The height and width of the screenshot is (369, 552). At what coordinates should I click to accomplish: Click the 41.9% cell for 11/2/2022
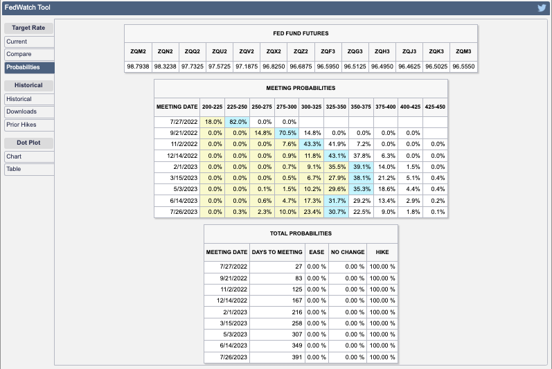(x=336, y=144)
